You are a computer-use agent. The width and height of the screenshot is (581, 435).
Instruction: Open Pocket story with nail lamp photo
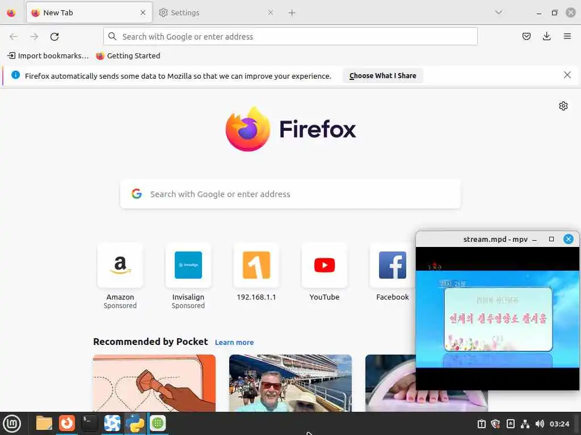[390, 383]
